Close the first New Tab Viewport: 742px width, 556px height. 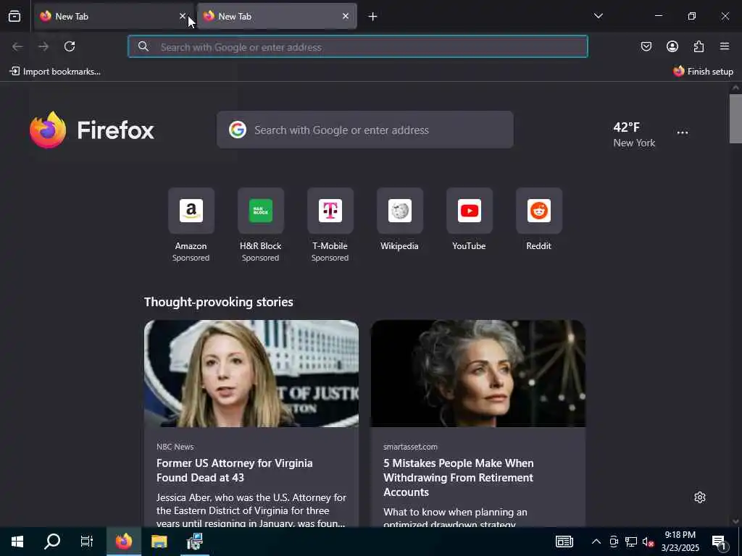click(x=183, y=16)
